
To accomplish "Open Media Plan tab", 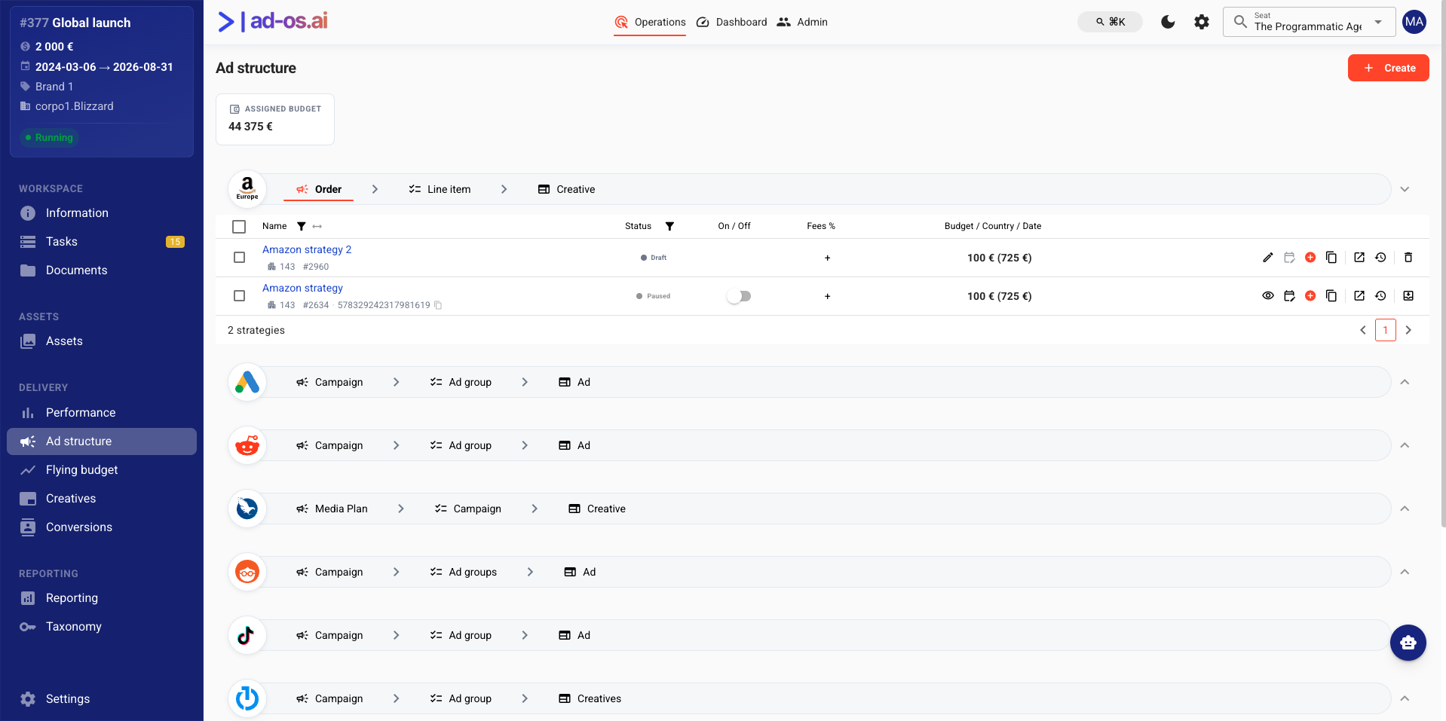I will tap(332, 509).
